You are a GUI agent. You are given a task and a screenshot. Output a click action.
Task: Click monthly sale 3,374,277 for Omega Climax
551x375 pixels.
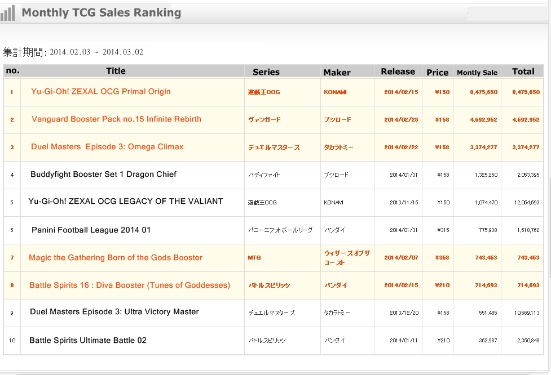[x=483, y=148]
